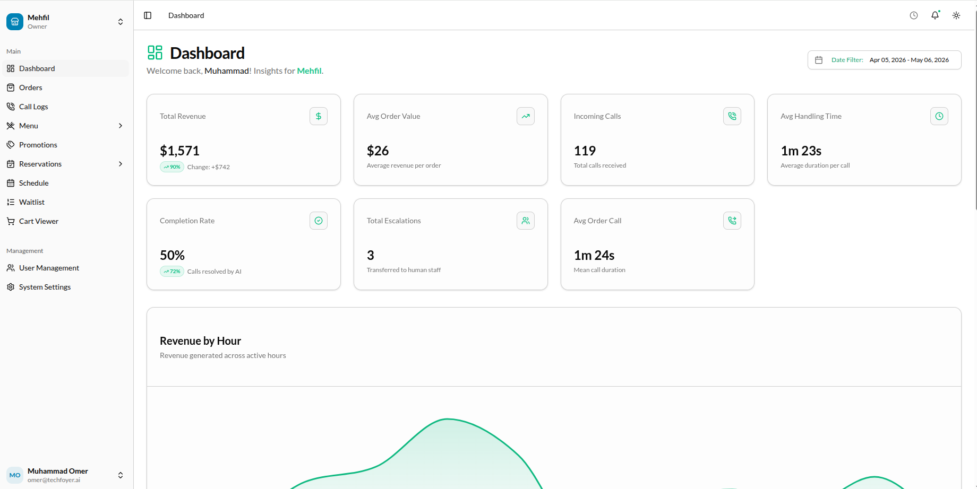
Task: Expand the Reservations submenu chevron
Action: (121, 164)
